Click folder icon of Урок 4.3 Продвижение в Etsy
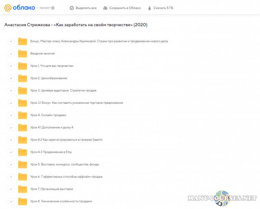The height and width of the screenshot is (209, 260). [x=22, y=152]
